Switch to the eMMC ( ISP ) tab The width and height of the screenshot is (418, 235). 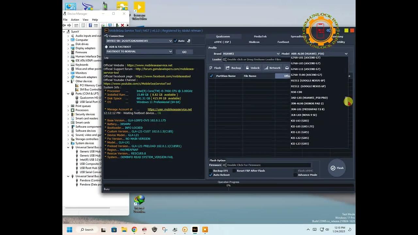tap(222, 42)
